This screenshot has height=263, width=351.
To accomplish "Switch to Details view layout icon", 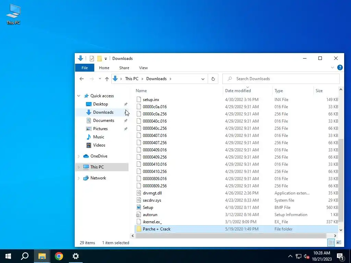I will [x=331, y=242].
